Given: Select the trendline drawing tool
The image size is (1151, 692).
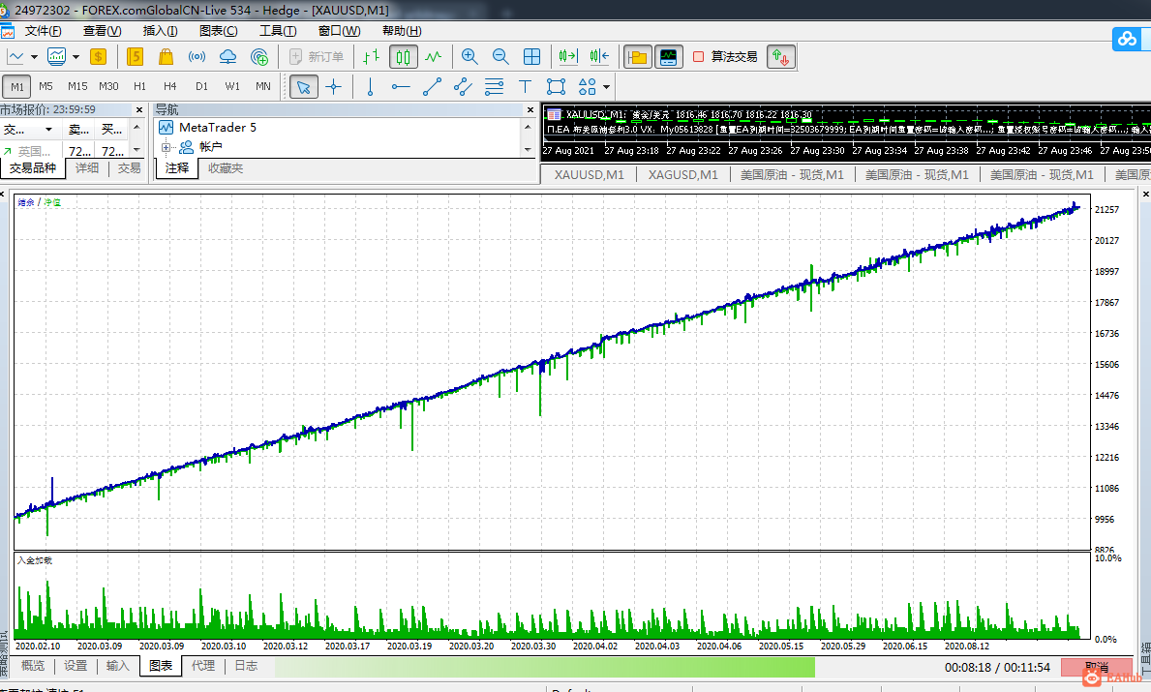Looking at the screenshot, I should (x=432, y=87).
